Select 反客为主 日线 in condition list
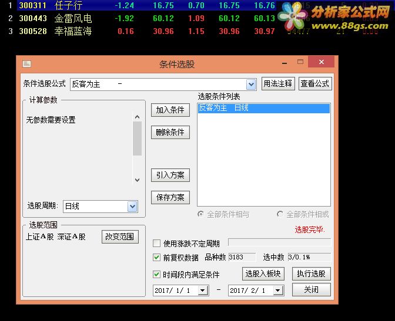 pos(264,108)
